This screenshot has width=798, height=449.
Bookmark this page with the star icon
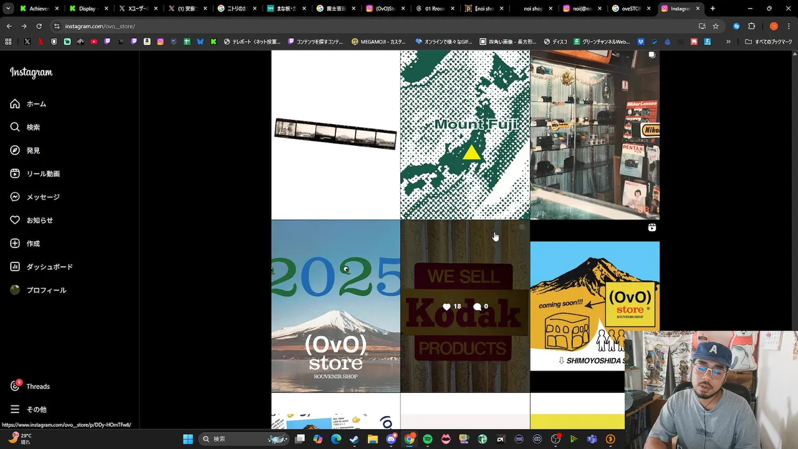tap(716, 26)
